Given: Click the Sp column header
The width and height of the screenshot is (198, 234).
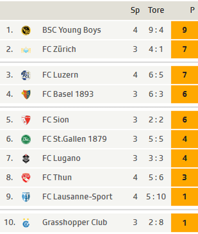Looking at the screenshot, I should (135, 10).
